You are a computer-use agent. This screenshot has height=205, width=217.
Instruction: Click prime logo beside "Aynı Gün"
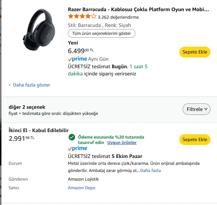(78, 59)
